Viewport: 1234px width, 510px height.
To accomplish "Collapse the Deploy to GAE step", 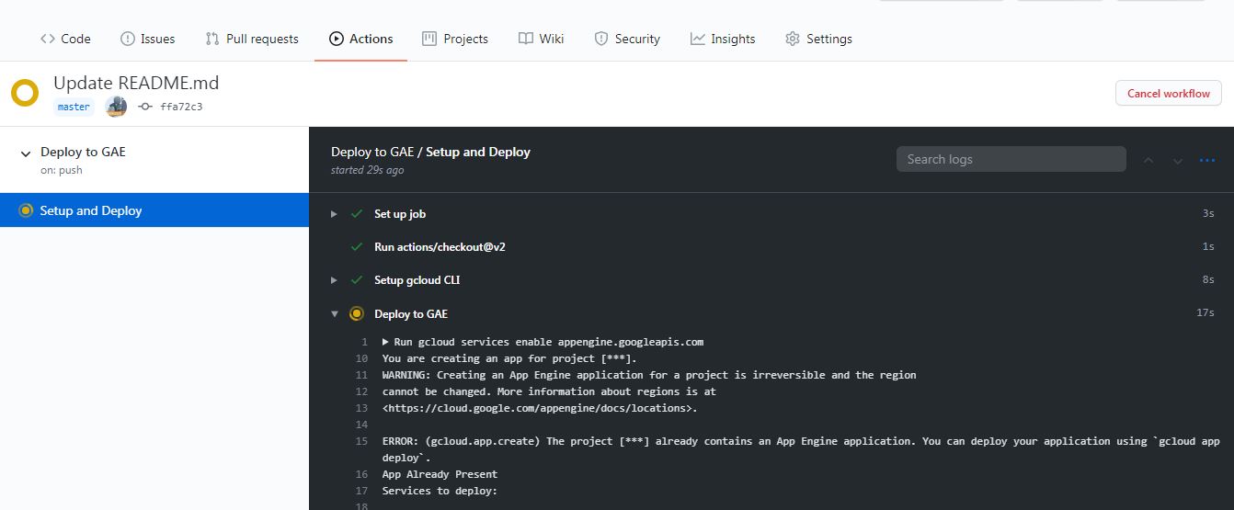I will pyautogui.click(x=334, y=313).
